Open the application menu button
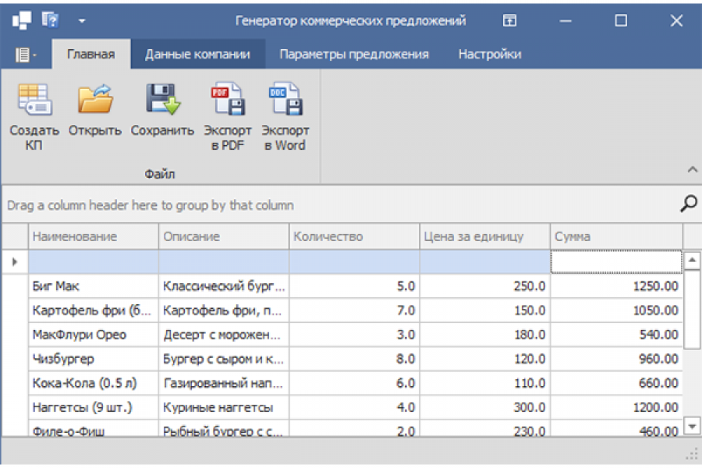 pos(25,55)
